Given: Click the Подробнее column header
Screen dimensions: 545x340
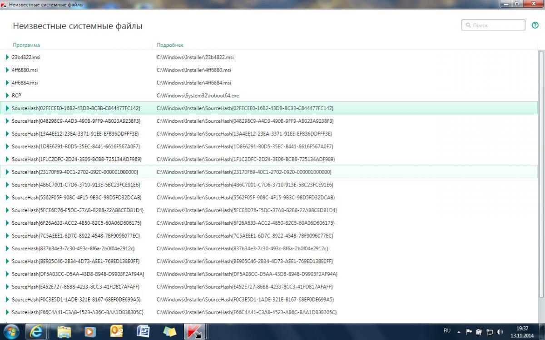Looking at the screenshot, I should tap(170, 45).
